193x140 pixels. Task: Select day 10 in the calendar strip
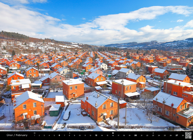click(80, 135)
